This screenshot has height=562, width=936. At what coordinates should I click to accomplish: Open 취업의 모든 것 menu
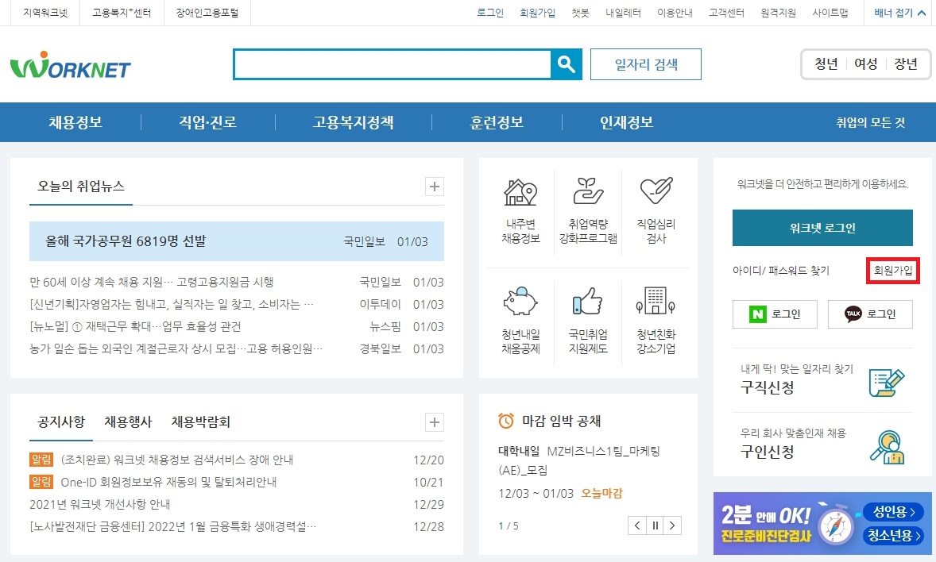(x=870, y=123)
